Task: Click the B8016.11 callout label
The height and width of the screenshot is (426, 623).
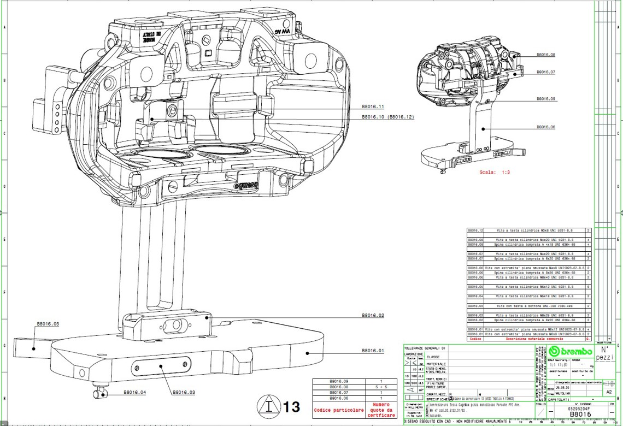Action: click(372, 108)
